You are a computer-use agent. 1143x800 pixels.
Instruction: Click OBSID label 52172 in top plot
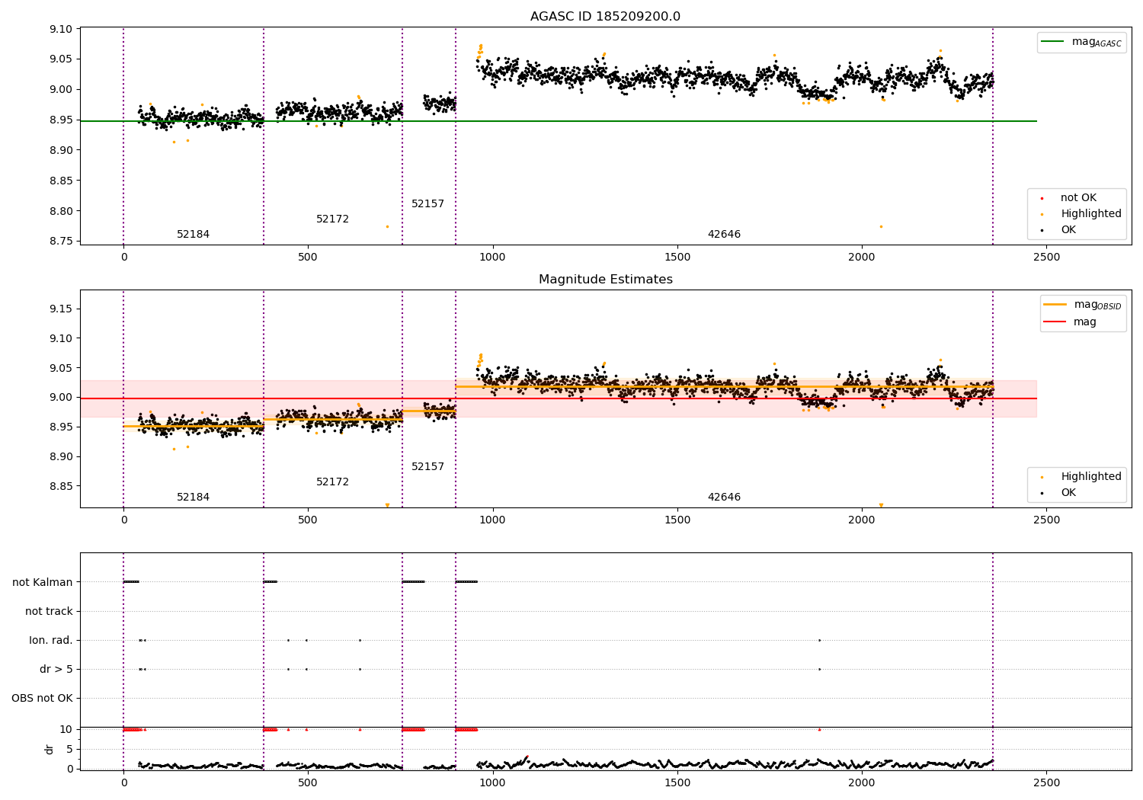[332, 219]
